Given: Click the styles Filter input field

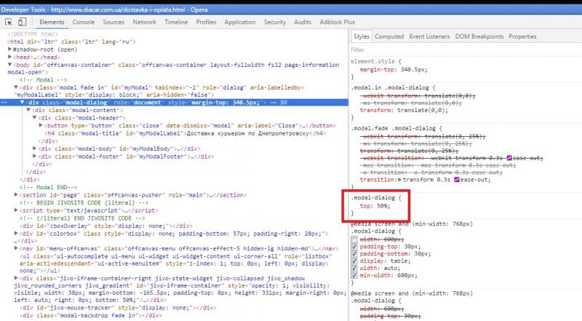Looking at the screenshot, I should tap(466, 49).
